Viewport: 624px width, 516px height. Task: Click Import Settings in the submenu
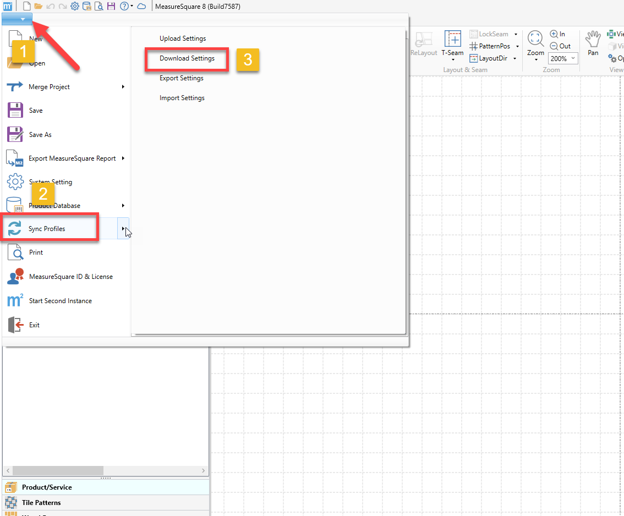click(x=182, y=98)
